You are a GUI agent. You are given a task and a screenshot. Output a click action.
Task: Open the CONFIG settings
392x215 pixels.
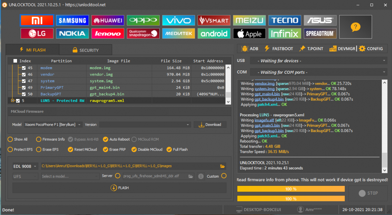pyautogui.click(x=371, y=49)
